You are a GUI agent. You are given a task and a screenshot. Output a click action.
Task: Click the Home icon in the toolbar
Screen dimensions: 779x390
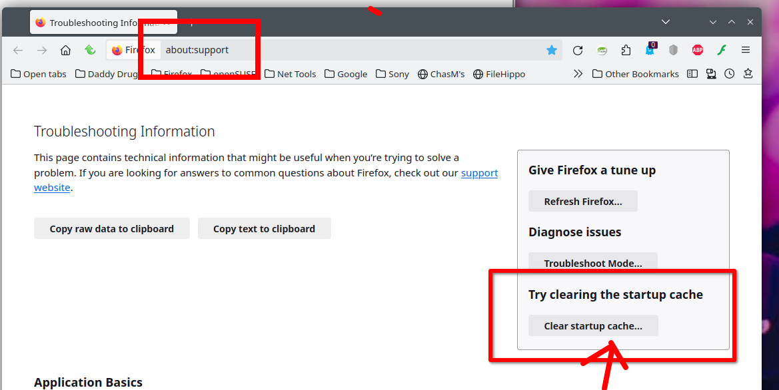(x=65, y=50)
